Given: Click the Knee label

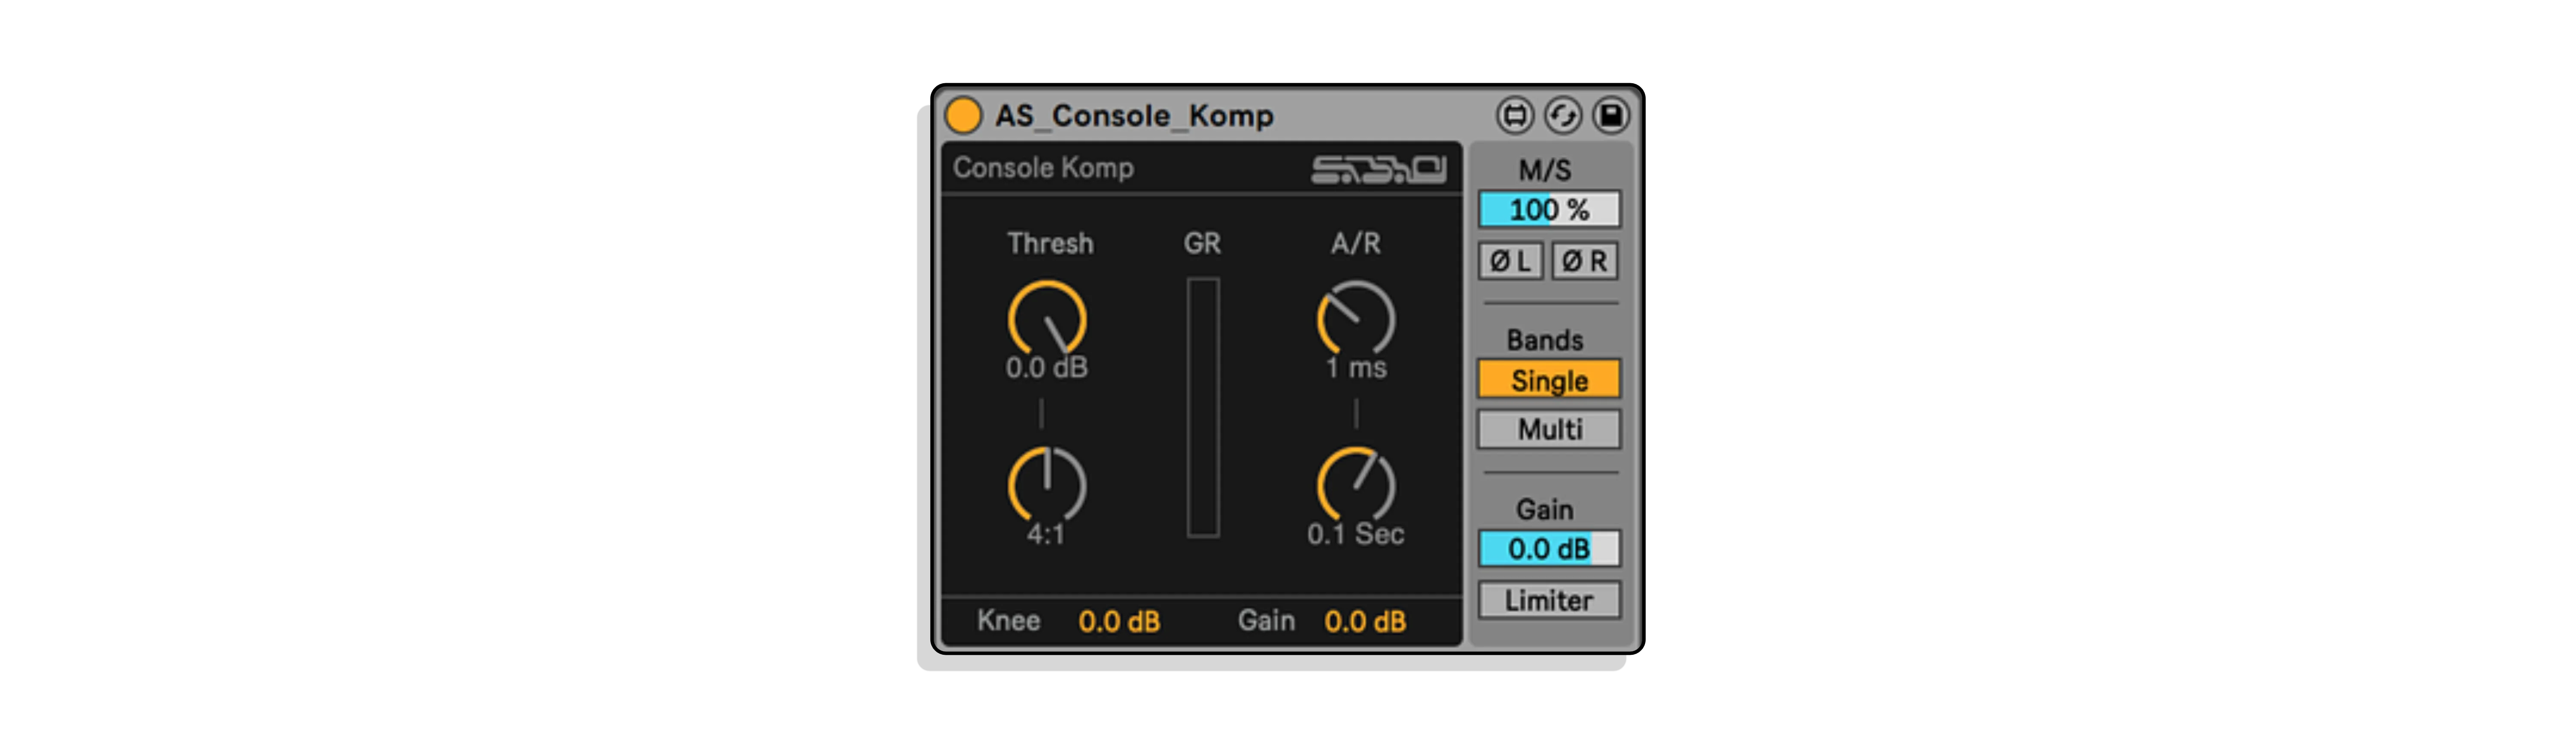Looking at the screenshot, I should click(1009, 621).
